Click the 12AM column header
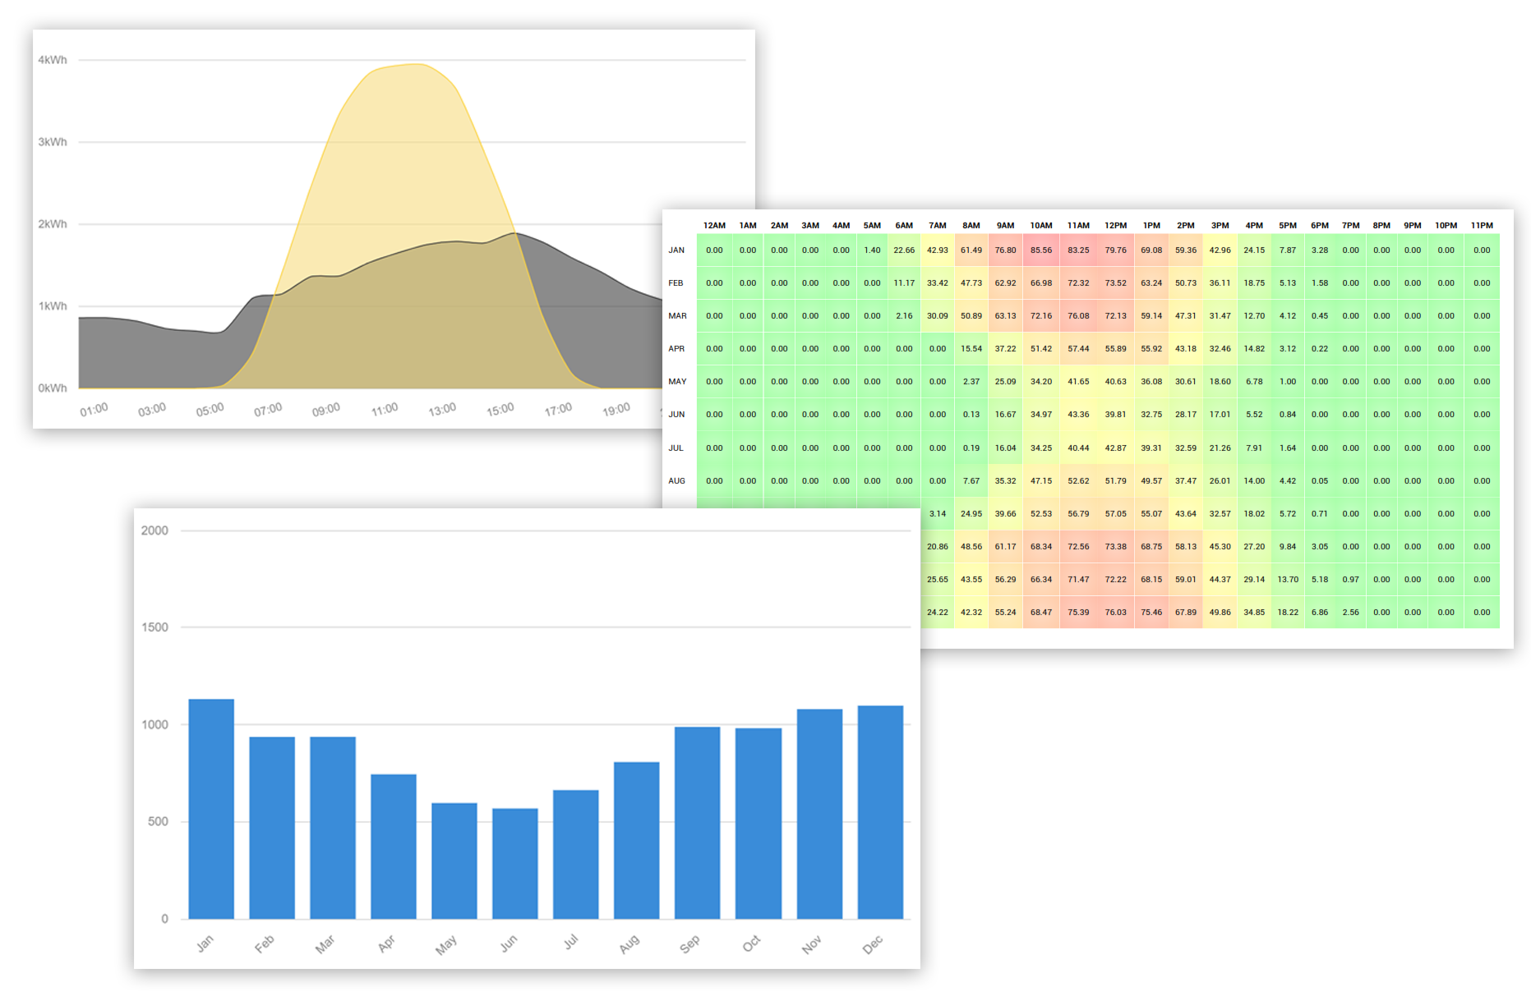Image resolution: width=1531 pixels, height=1001 pixels. point(714,224)
